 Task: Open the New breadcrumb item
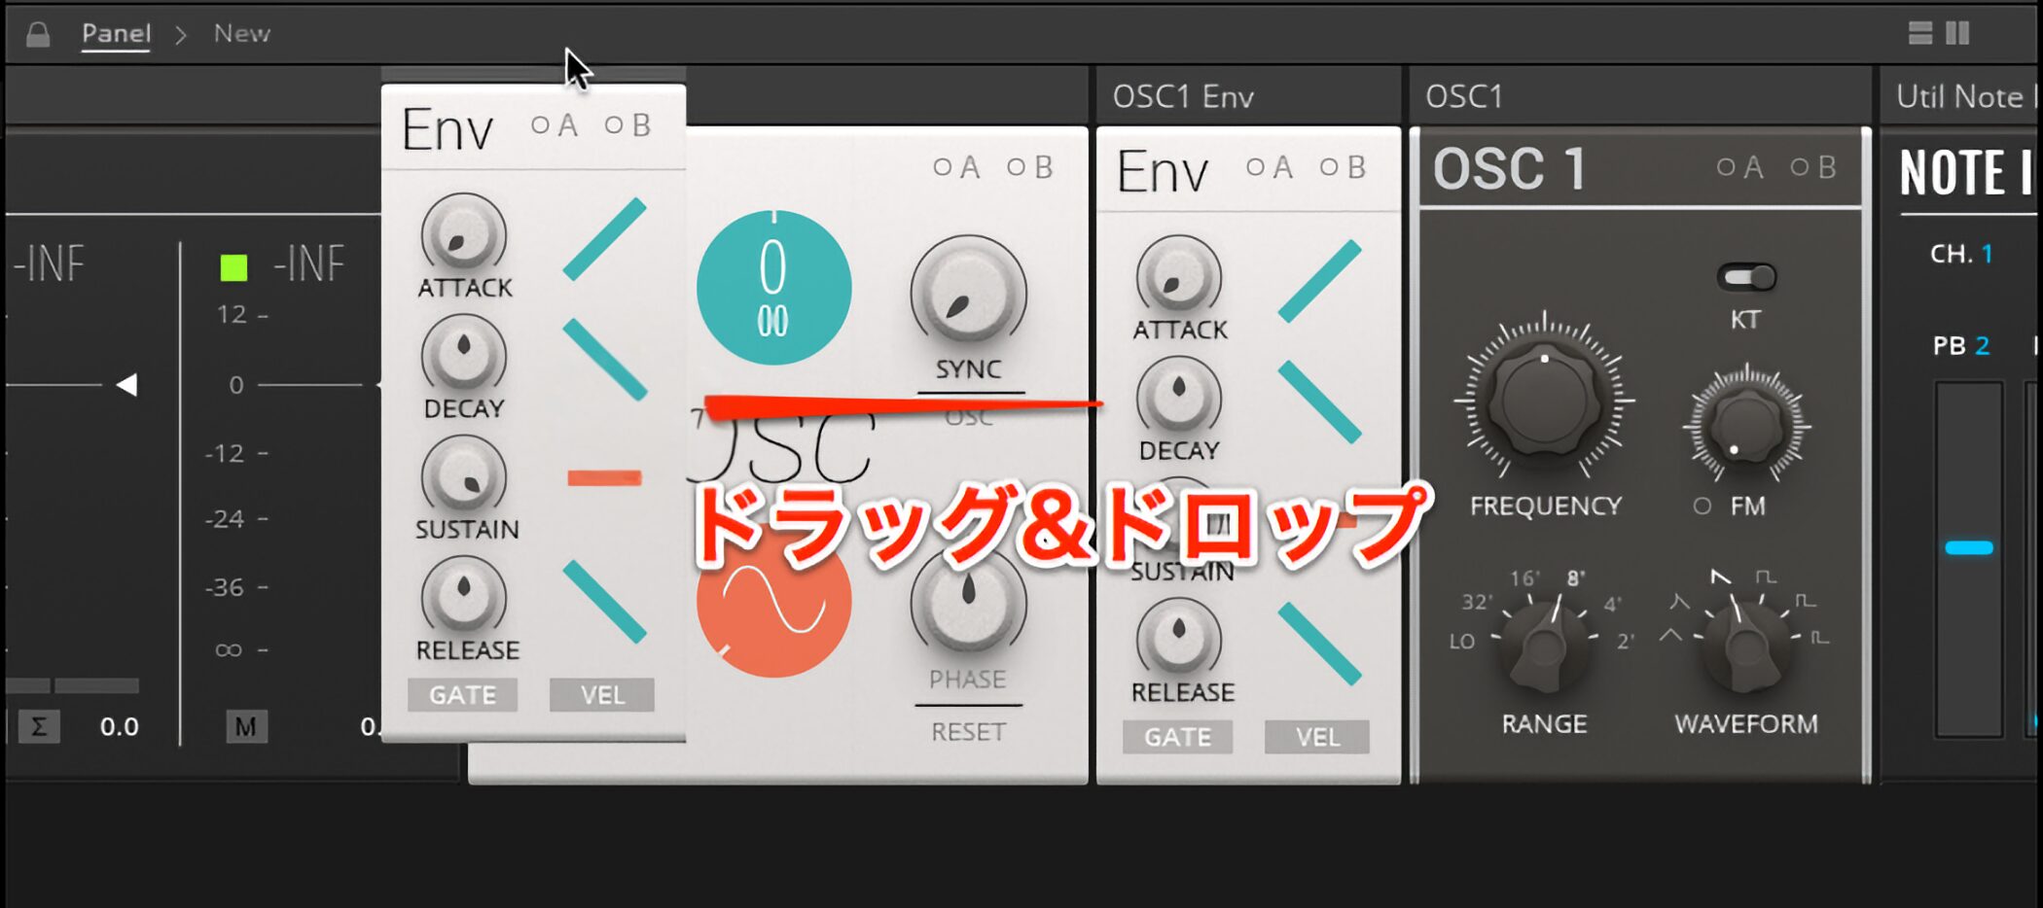[x=241, y=33]
